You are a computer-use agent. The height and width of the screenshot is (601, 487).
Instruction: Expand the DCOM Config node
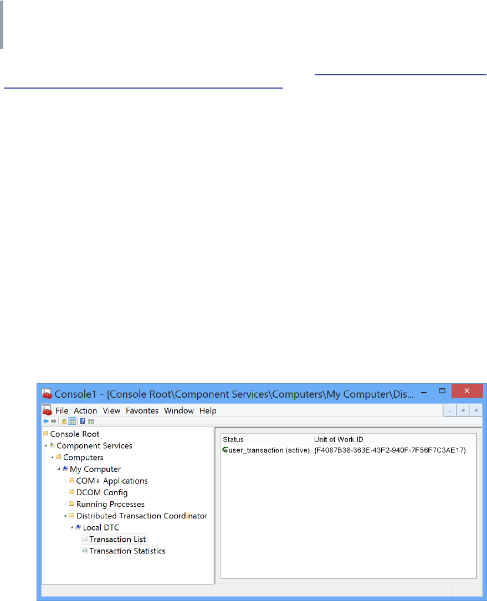(x=65, y=492)
